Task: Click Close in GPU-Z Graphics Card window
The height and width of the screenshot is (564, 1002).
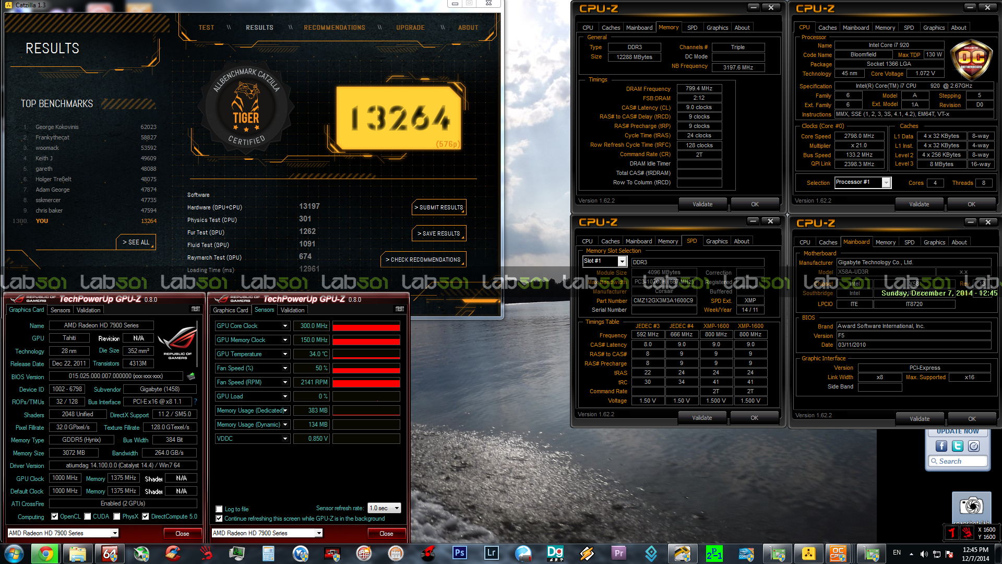Action: pyautogui.click(x=182, y=534)
